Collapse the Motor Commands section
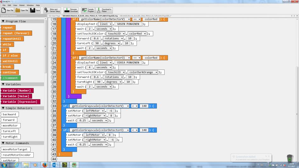This screenshot has width=299, height=168. click(3, 143)
